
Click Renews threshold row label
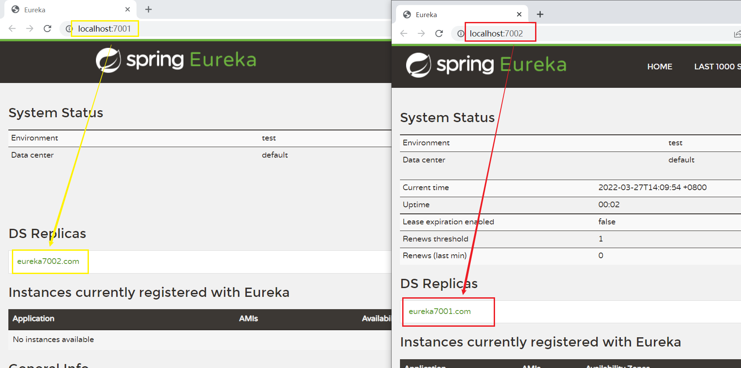436,239
